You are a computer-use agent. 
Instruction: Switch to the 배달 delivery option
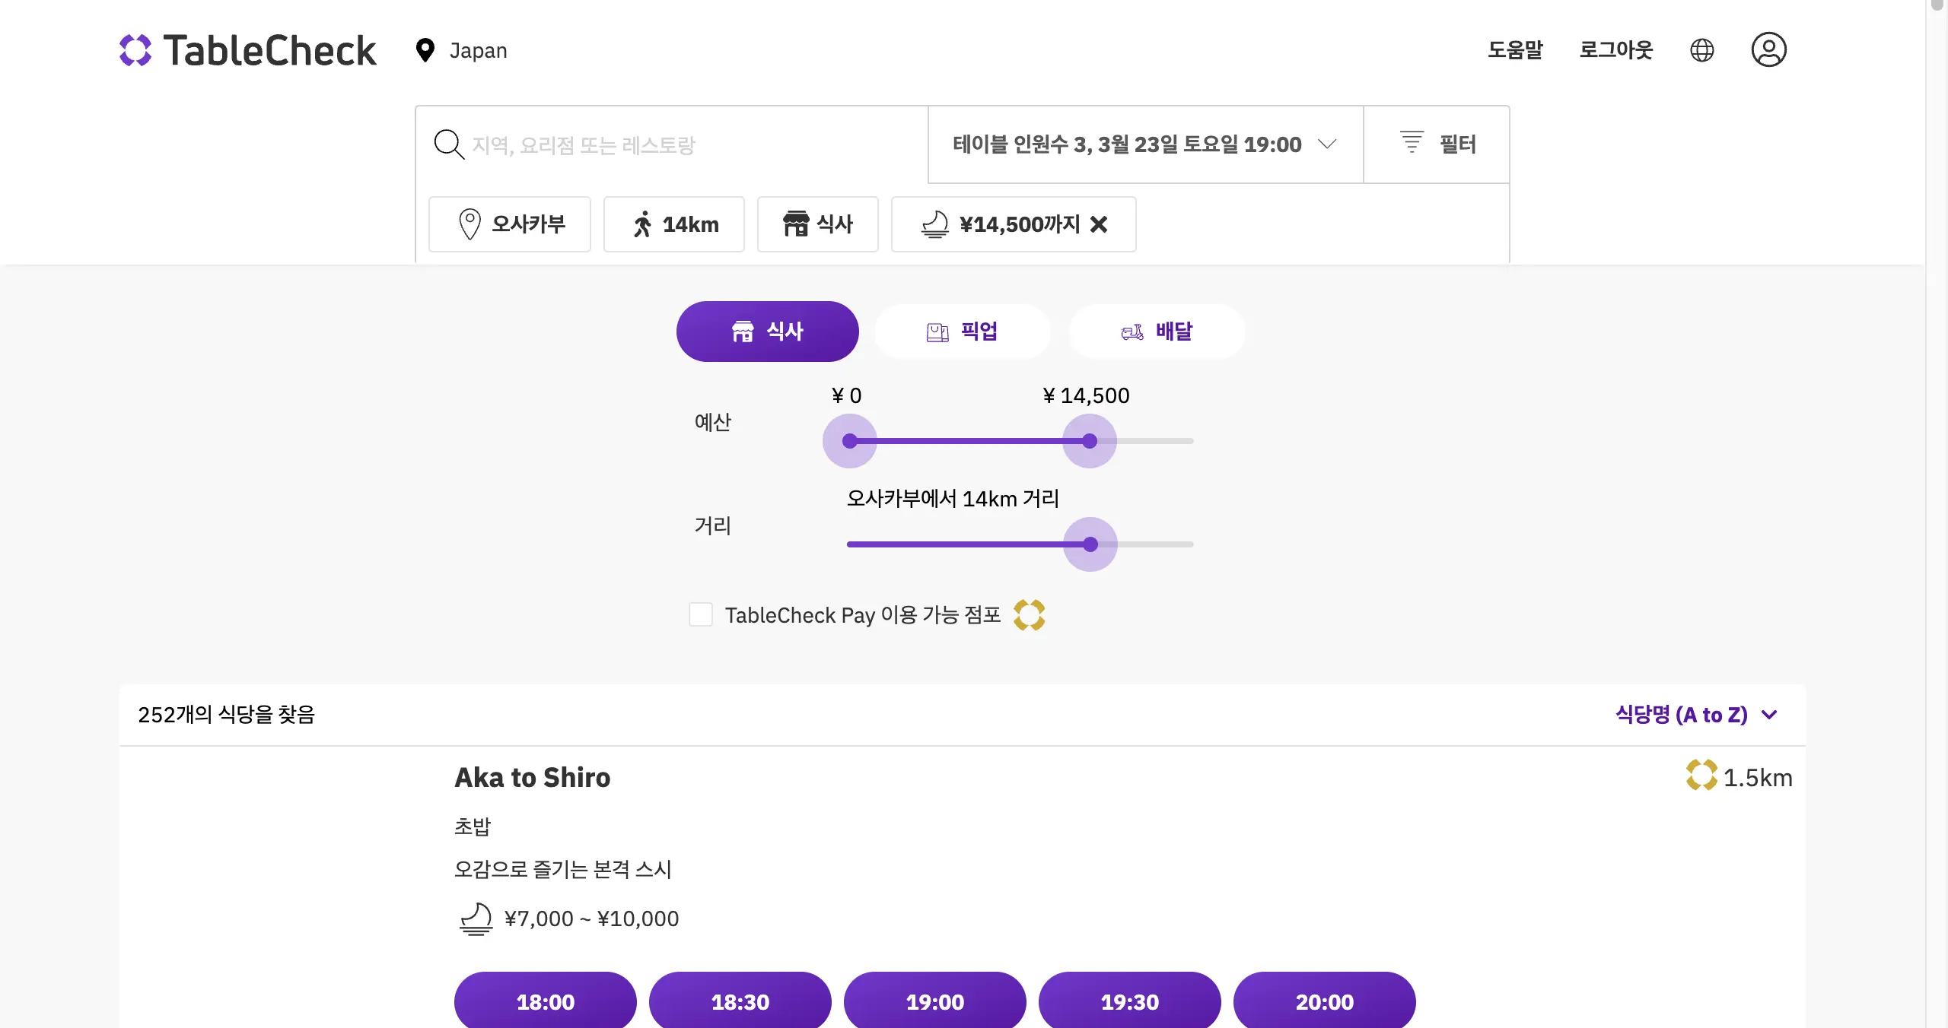pyautogui.click(x=1157, y=331)
